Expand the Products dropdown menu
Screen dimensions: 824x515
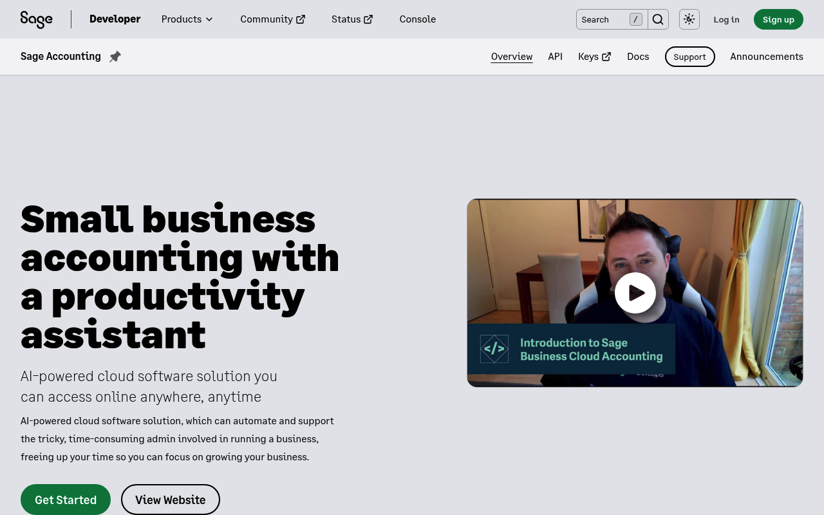pos(187,19)
